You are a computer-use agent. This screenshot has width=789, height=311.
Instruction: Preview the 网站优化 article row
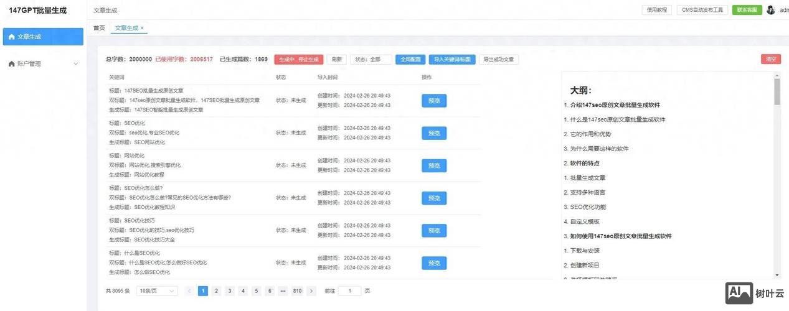click(434, 165)
